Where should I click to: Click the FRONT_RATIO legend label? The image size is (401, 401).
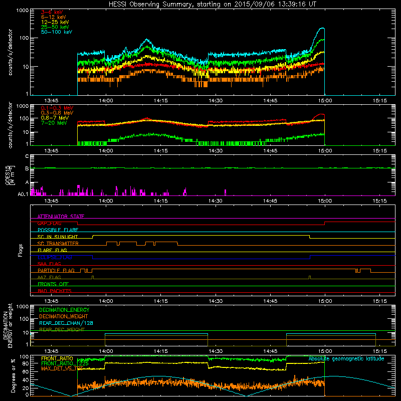pyautogui.click(x=57, y=358)
